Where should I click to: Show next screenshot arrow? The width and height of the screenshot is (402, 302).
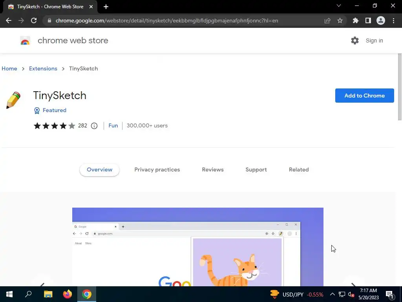tap(353, 284)
